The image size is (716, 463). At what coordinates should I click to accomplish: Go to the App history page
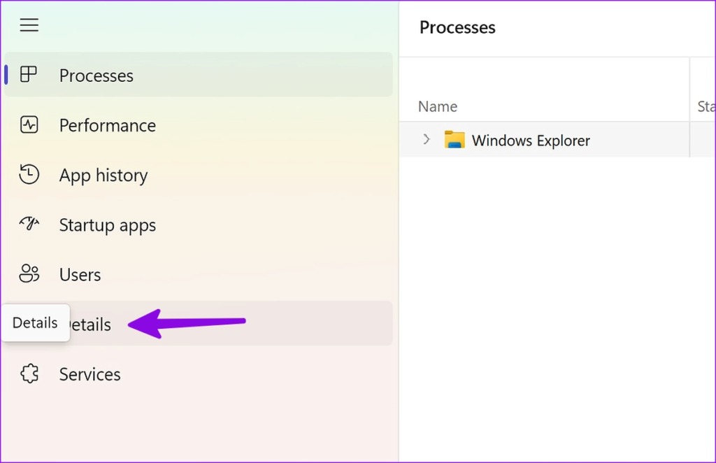103,175
